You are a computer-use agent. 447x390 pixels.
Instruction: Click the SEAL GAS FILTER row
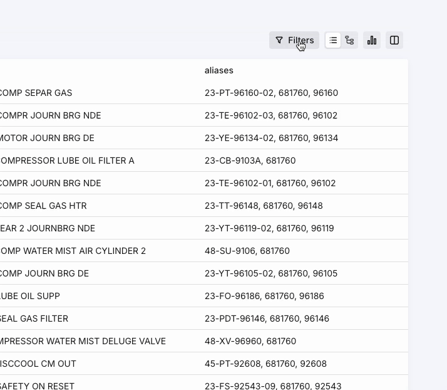click(x=34, y=319)
